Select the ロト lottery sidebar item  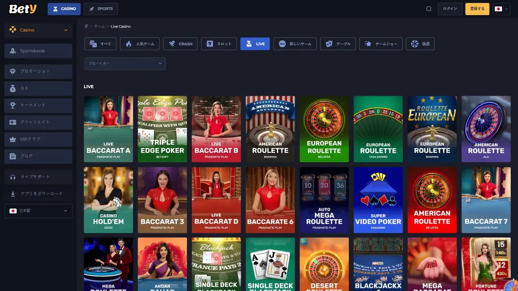pos(38,88)
